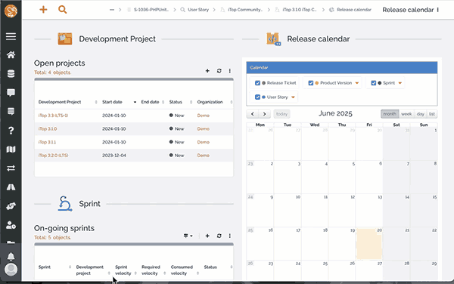Open project iTop 3.3 (LTS+1)
Image resolution: width=454 pixels, height=284 pixels.
[x=53, y=116]
